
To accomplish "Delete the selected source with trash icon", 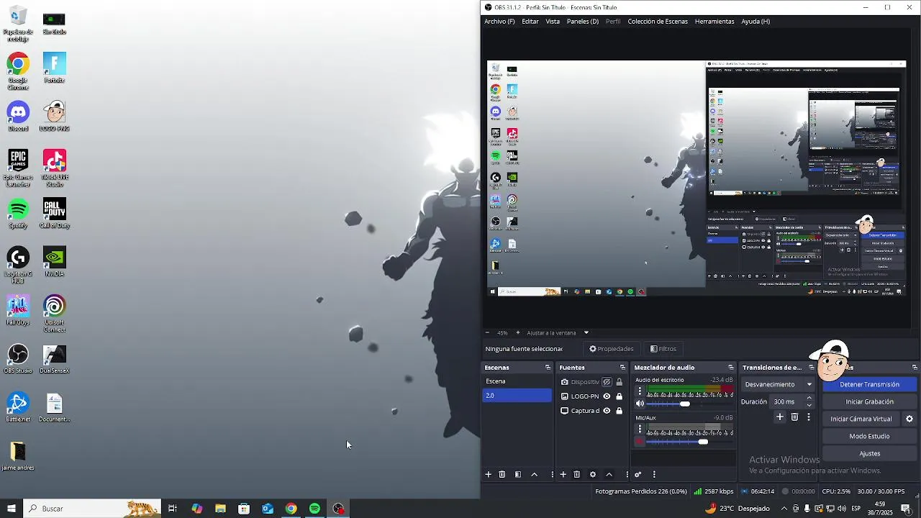I will (x=576, y=475).
